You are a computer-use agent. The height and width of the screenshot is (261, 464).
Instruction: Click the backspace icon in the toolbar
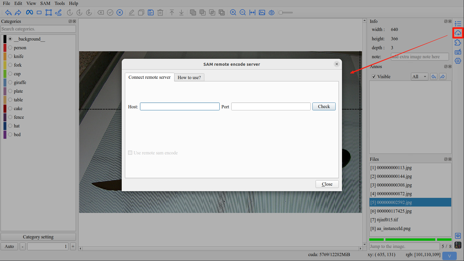click(x=101, y=12)
